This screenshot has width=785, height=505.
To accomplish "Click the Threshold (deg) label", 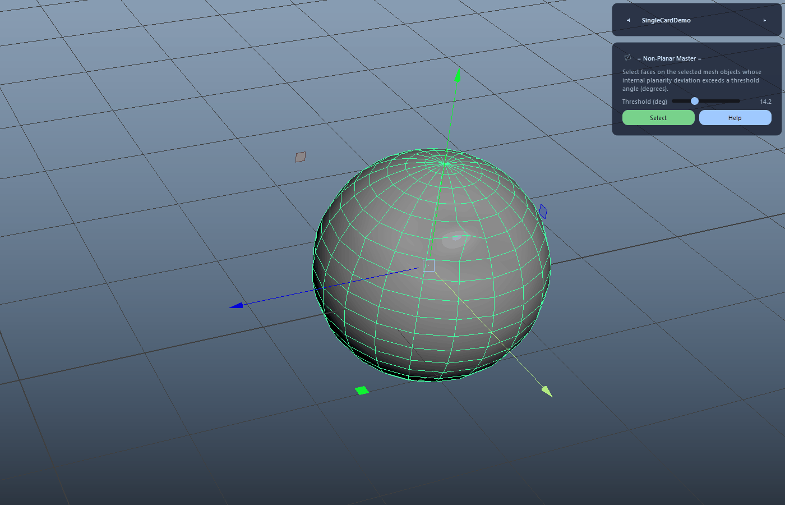I will click(x=645, y=102).
